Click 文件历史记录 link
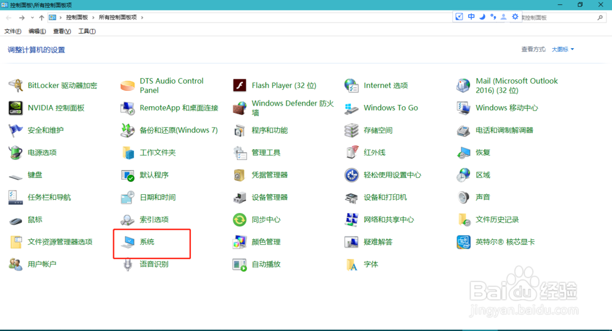Screen dimensions: 612x331 pyautogui.click(x=497, y=219)
